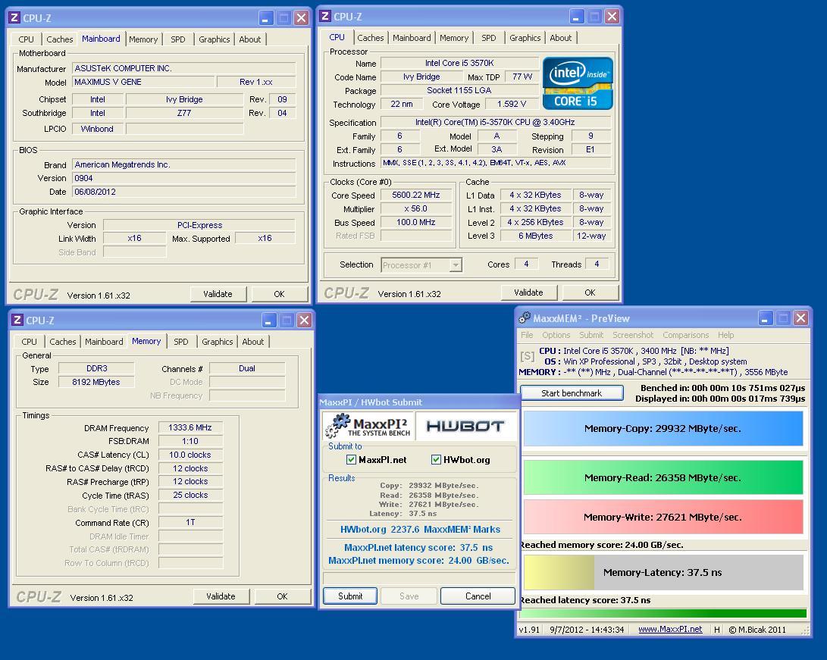827x660 pixels.
Task: Click the green progress bar in MaxxMEM²
Action: (x=663, y=613)
